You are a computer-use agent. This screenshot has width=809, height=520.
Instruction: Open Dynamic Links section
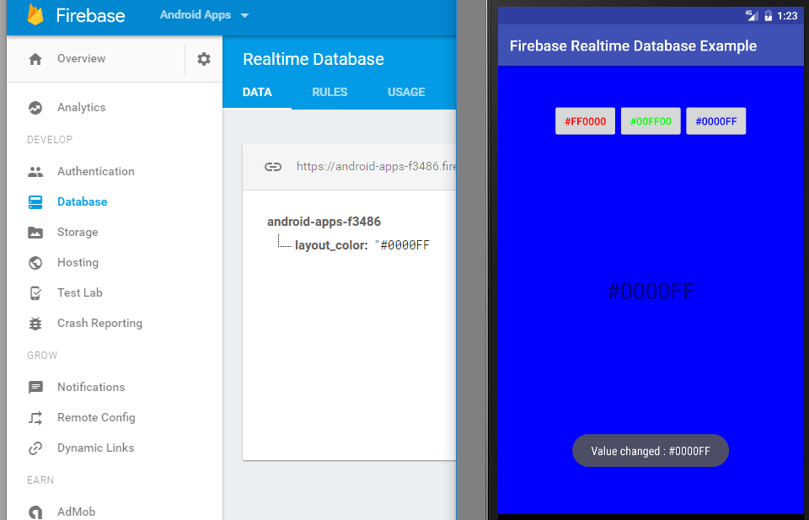tap(95, 448)
